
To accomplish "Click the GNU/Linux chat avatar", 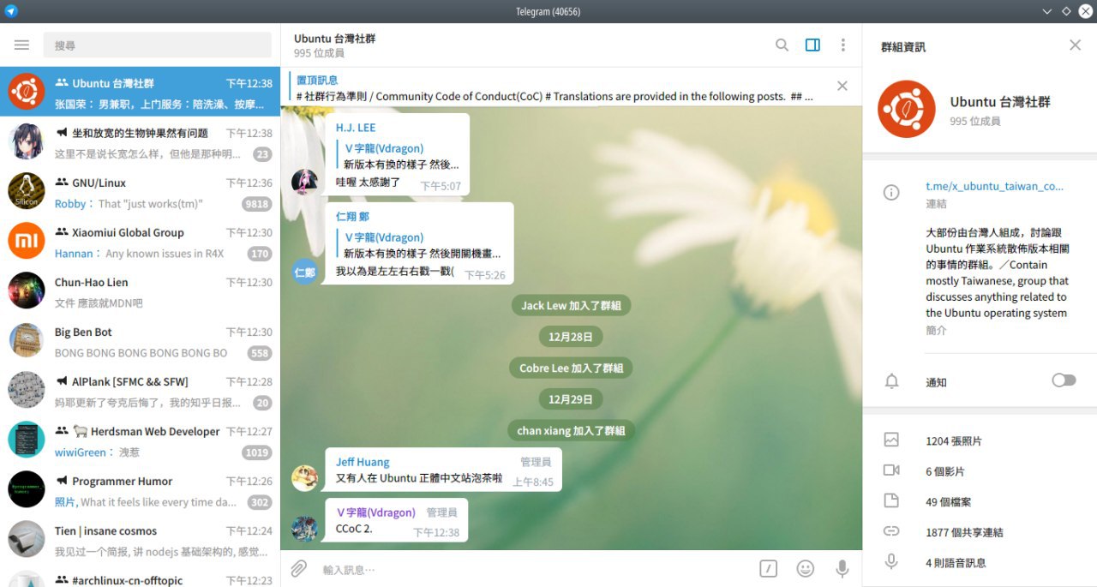I will 27,191.
